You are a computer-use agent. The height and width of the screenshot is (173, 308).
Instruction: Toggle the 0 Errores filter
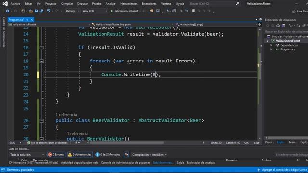coord(56,155)
